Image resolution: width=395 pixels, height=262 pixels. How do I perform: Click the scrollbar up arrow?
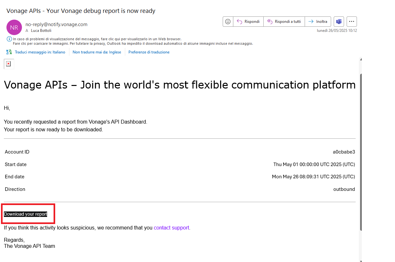pyautogui.click(x=361, y=59)
